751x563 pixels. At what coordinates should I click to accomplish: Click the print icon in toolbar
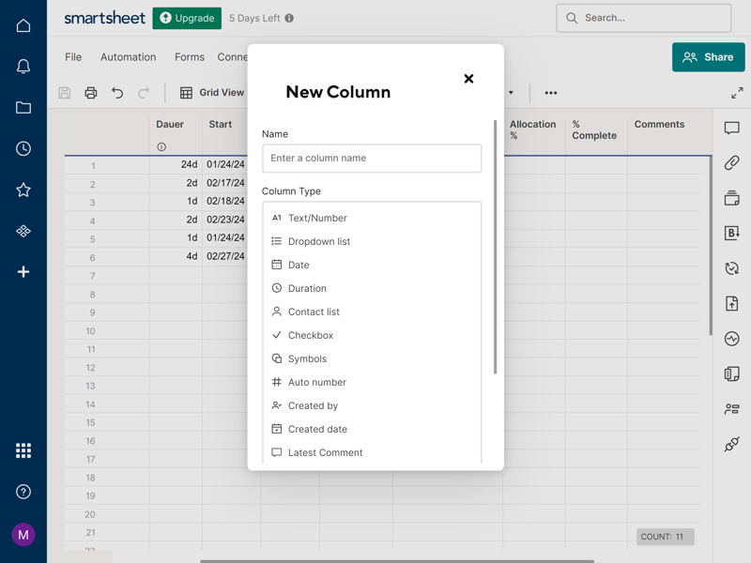point(90,92)
